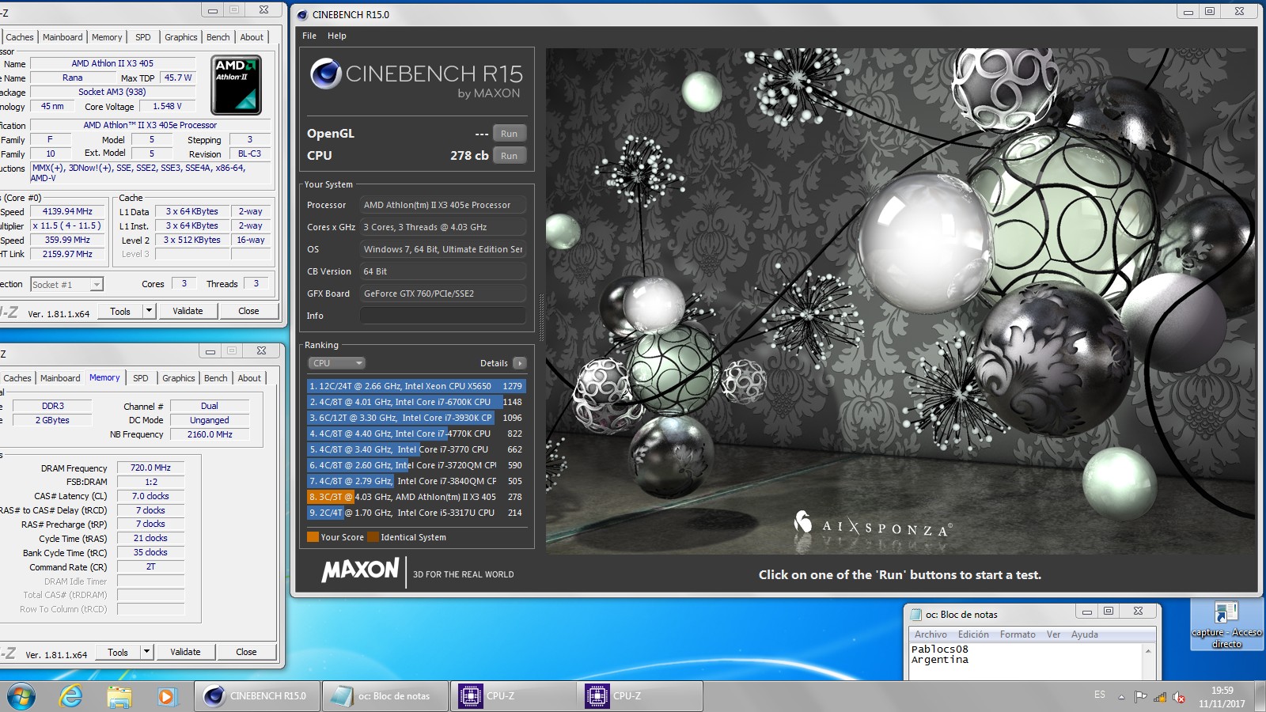Show hidden system tray icons arrow
Screen dimensions: 1266x712
point(1121,697)
